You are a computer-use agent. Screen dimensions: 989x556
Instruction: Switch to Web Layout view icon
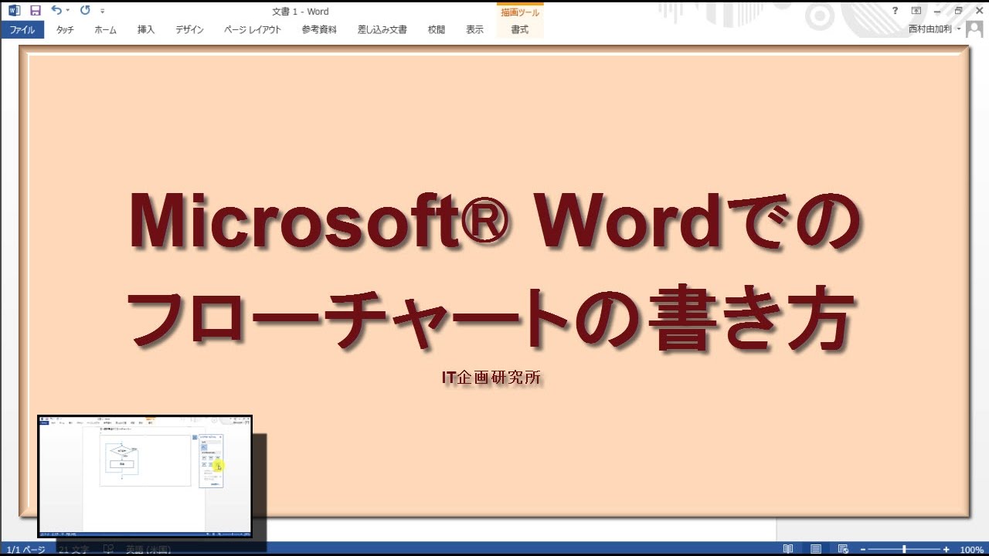pyautogui.click(x=844, y=549)
